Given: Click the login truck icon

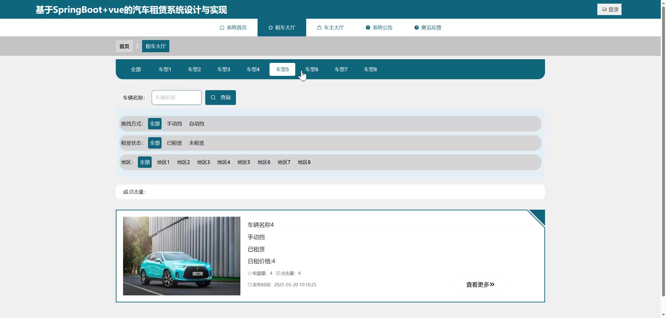Looking at the screenshot, I should 604,10.
